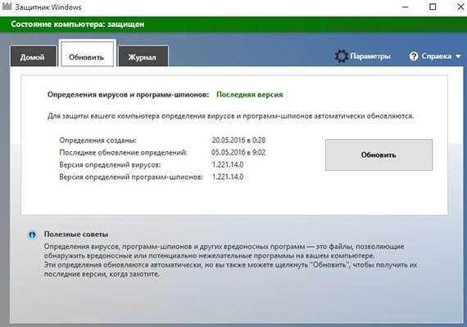The height and width of the screenshot is (327, 467).
Task: Click the Версия определений программ-шпионов label
Action: (131, 177)
